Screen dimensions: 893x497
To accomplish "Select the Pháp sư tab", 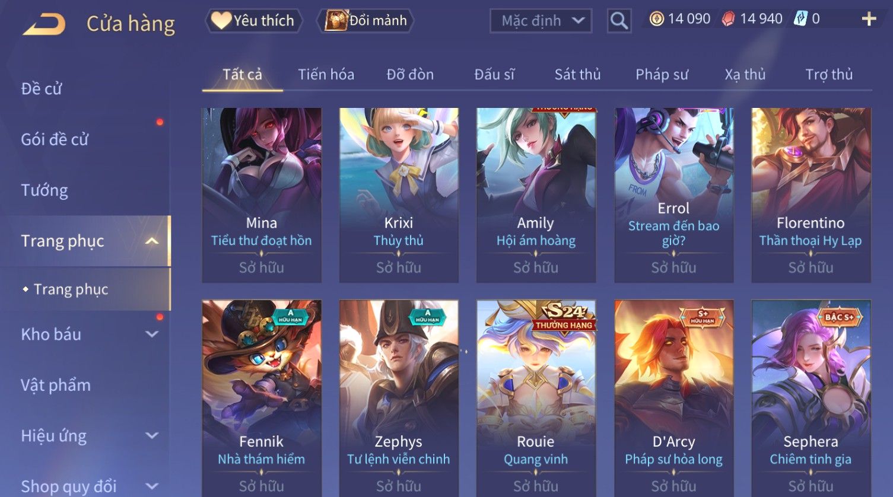I will 662,75.
